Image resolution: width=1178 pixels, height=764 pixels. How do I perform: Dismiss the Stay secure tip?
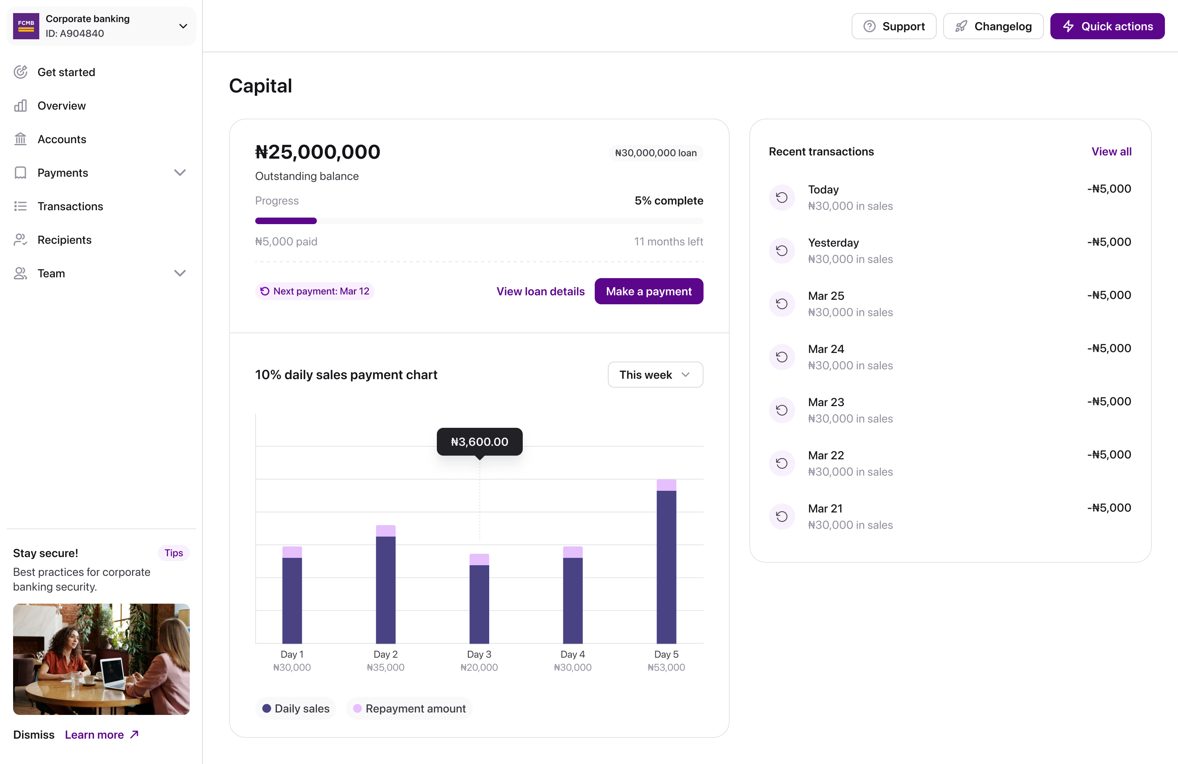pos(34,735)
